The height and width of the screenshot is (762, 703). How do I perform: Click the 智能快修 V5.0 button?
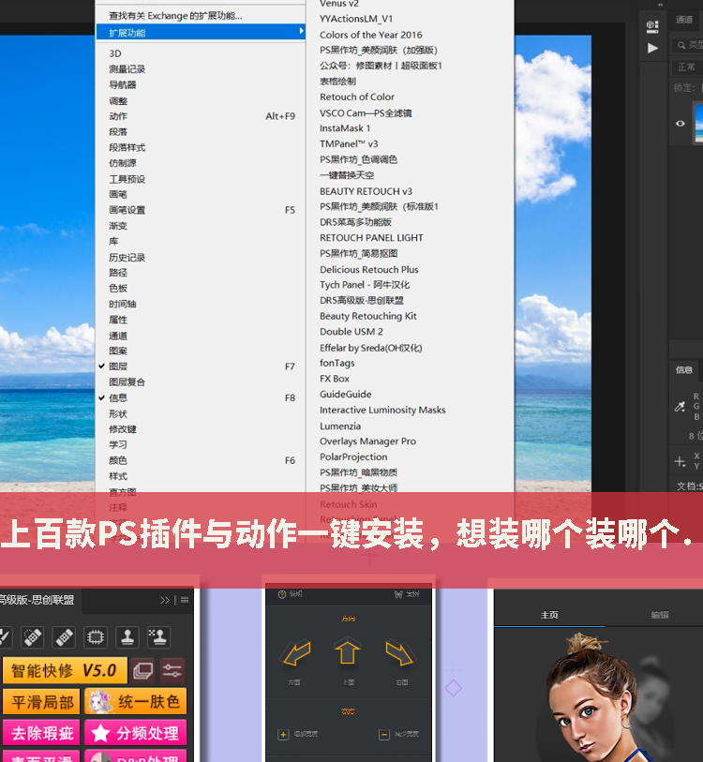click(65, 671)
